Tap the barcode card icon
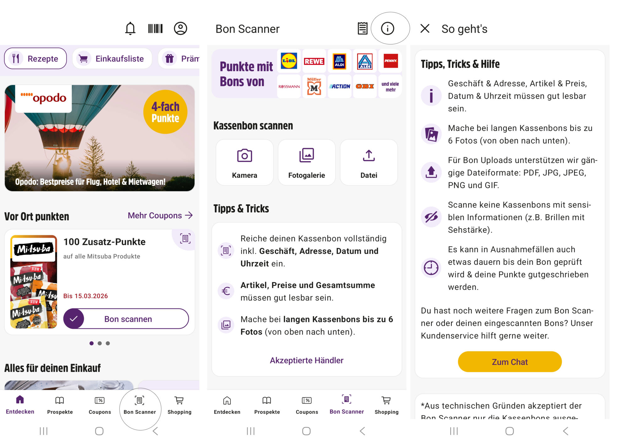 (x=155, y=29)
